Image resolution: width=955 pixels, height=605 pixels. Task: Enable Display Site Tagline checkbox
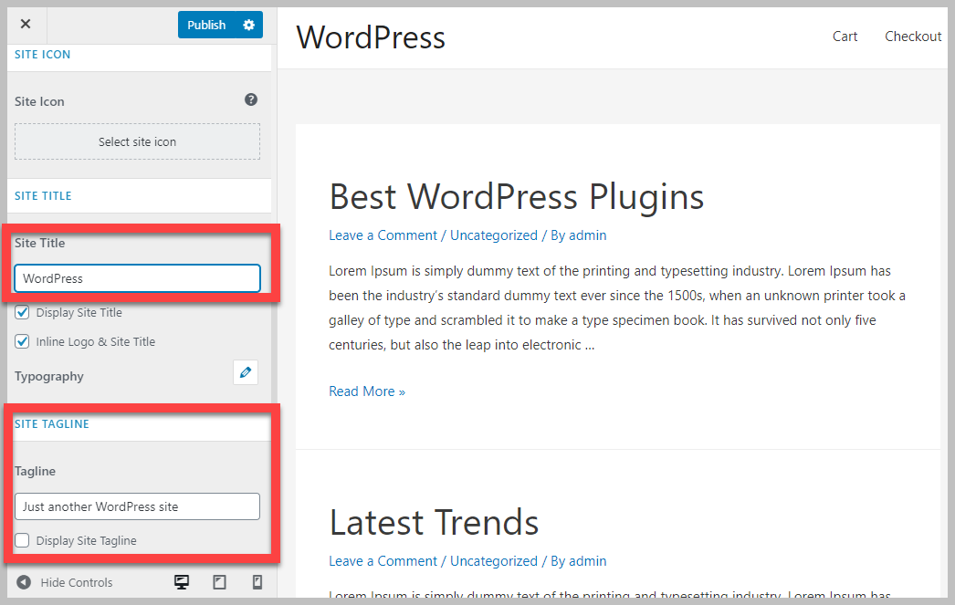point(22,540)
